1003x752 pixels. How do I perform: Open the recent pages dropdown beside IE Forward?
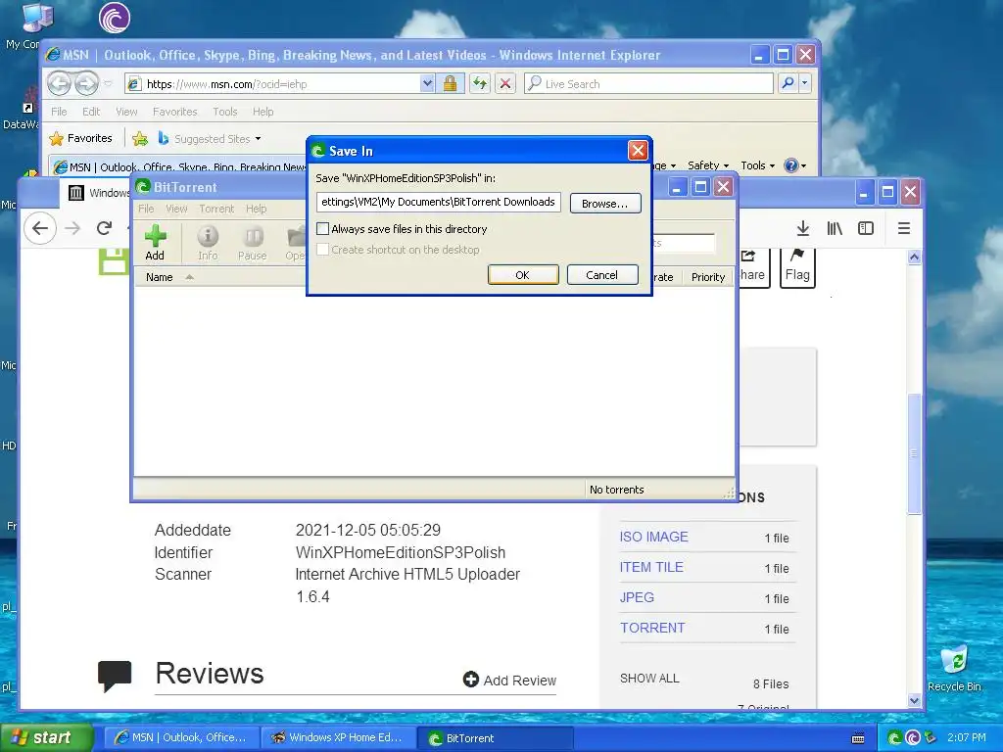click(x=108, y=83)
